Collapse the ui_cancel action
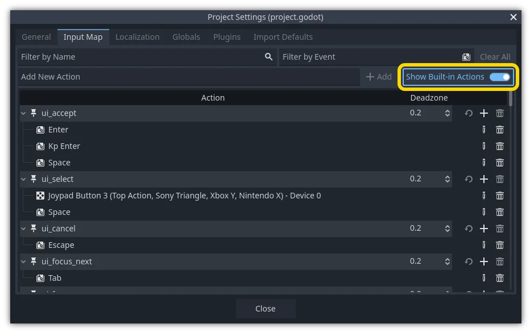Screen dimensions: 530x332 pyautogui.click(x=23, y=229)
